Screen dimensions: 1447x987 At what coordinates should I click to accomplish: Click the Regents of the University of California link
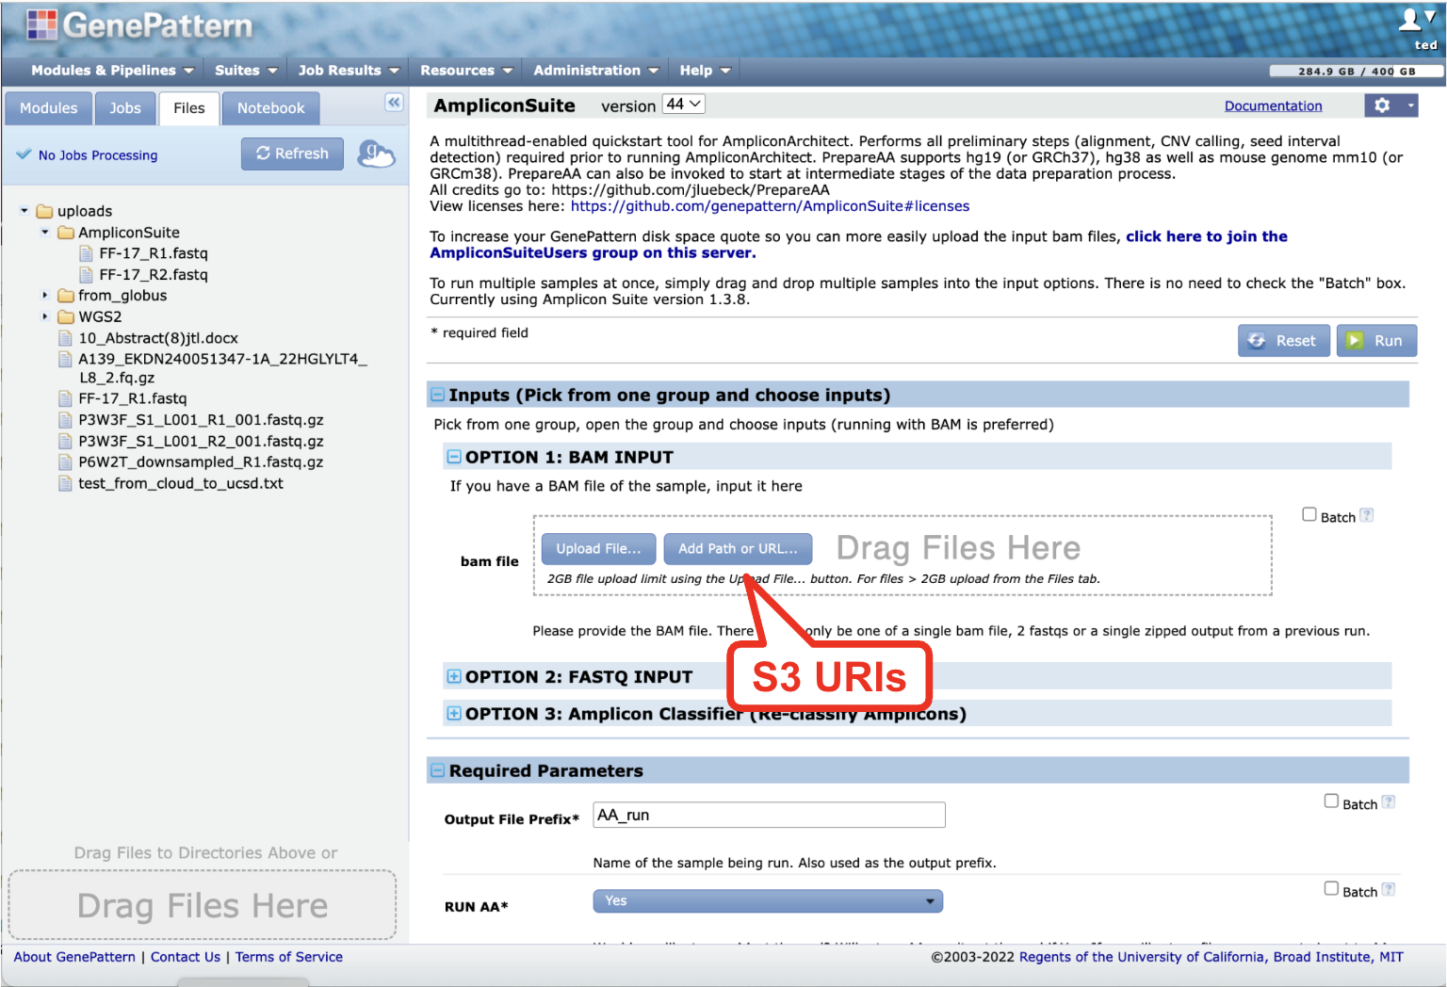(1144, 957)
